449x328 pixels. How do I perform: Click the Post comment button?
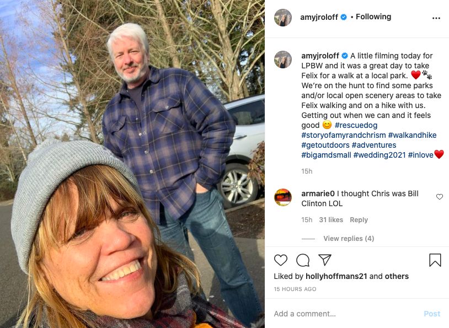click(432, 314)
